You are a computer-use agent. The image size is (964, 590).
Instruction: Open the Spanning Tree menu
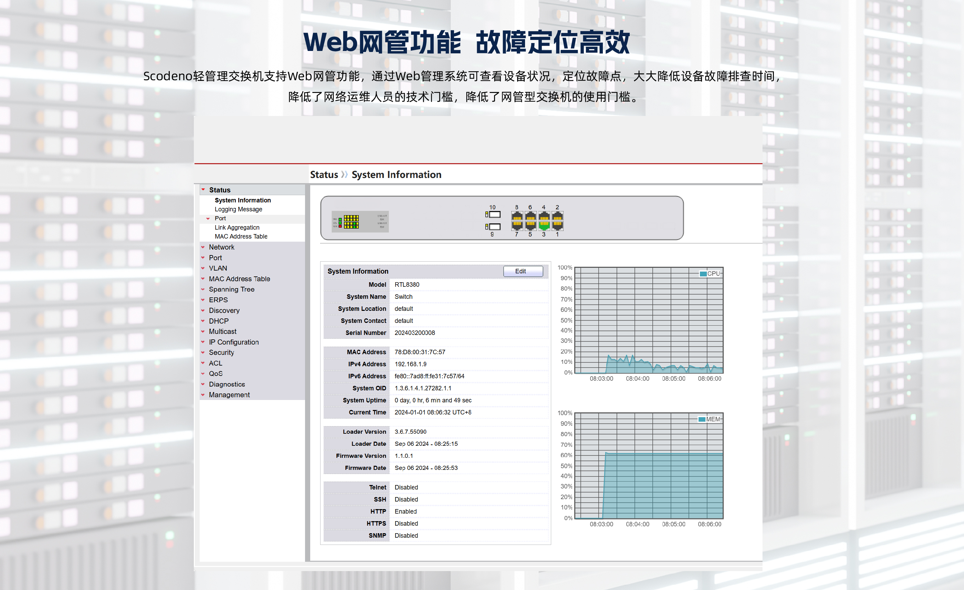point(231,289)
